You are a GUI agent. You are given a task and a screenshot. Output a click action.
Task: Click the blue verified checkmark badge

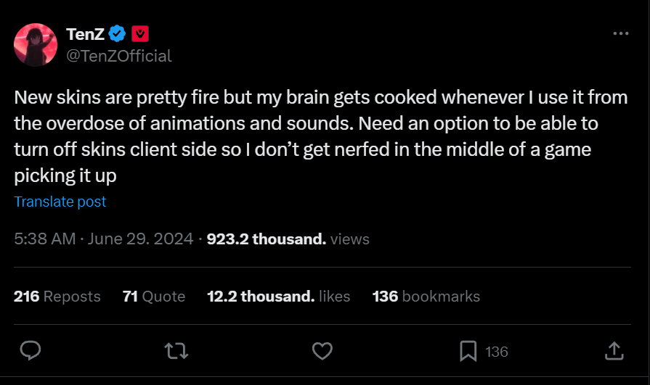tap(118, 33)
